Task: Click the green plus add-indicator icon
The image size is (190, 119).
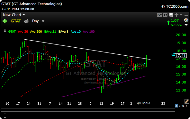Action: click(5, 21)
